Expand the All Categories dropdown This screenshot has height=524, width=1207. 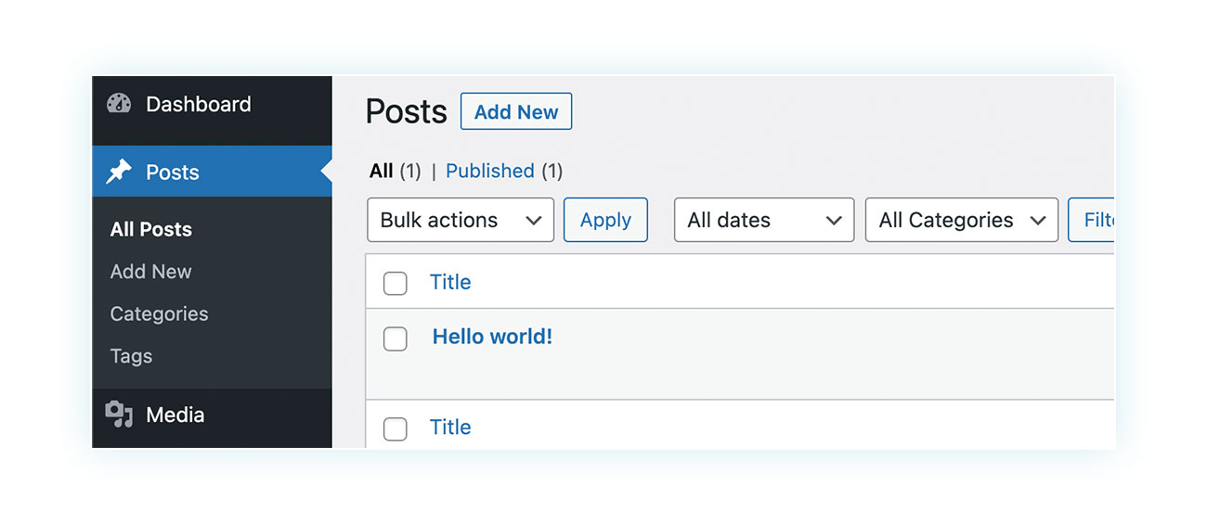point(962,220)
